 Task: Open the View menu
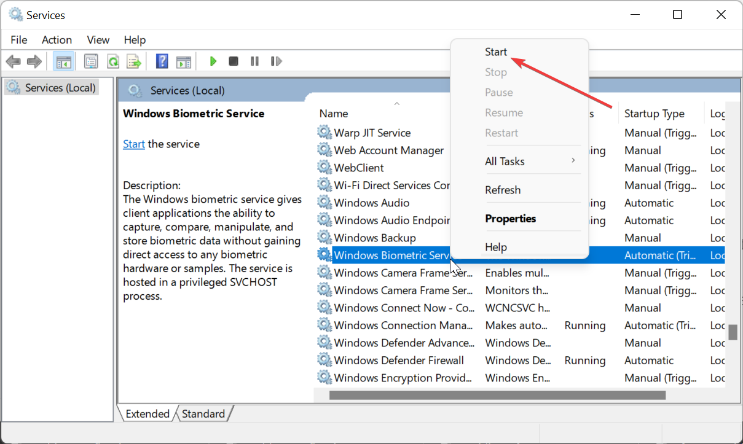click(98, 40)
